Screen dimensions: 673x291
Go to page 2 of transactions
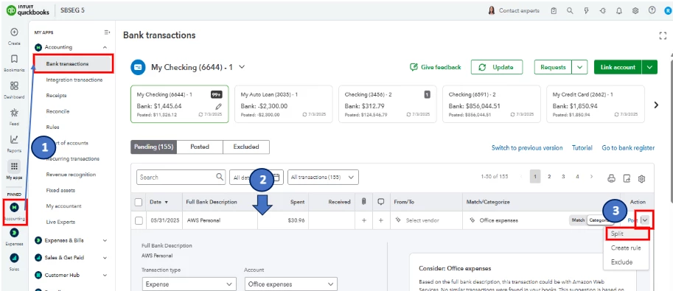(x=549, y=176)
